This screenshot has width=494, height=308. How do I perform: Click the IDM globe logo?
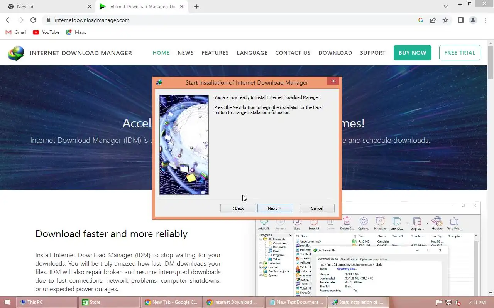tap(16, 53)
